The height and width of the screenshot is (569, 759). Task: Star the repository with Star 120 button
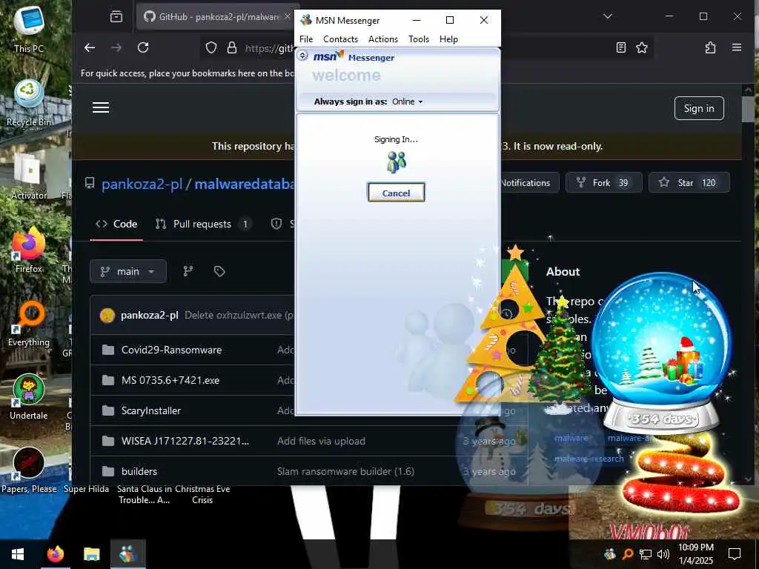(689, 183)
